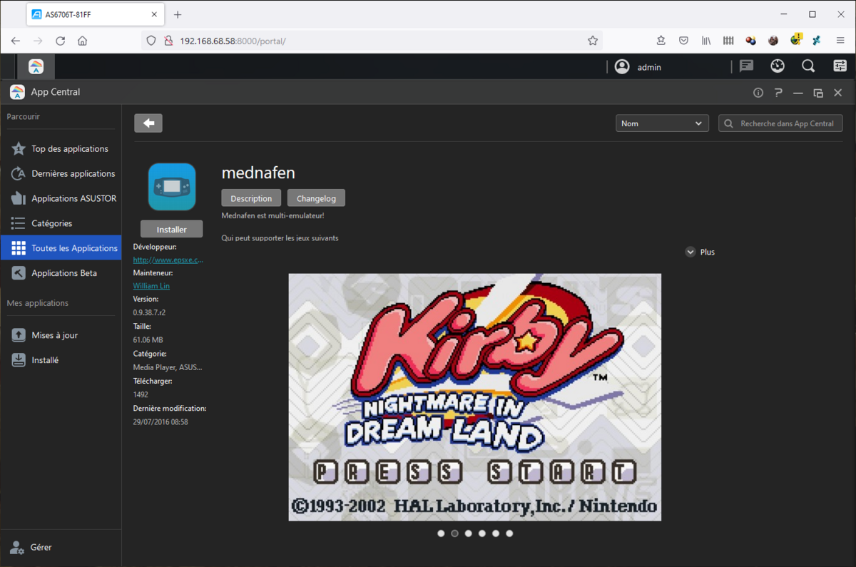This screenshot has height=567, width=856.
Task: Open the browser library icon
Action: click(x=705, y=41)
